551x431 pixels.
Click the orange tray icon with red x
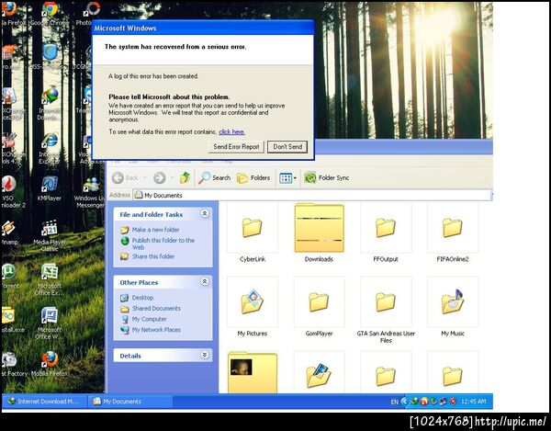(424, 401)
